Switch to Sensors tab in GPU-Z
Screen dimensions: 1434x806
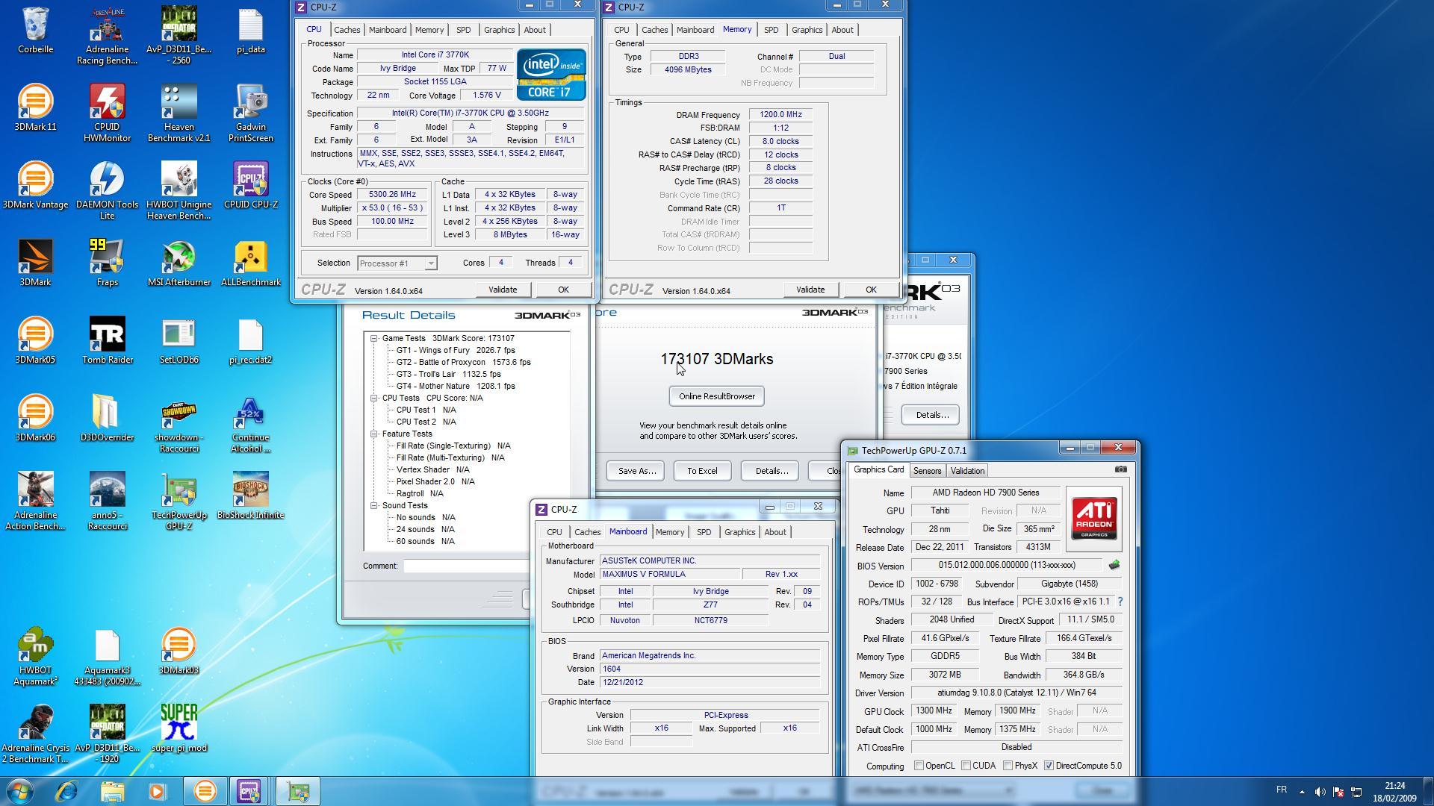click(927, 471)
